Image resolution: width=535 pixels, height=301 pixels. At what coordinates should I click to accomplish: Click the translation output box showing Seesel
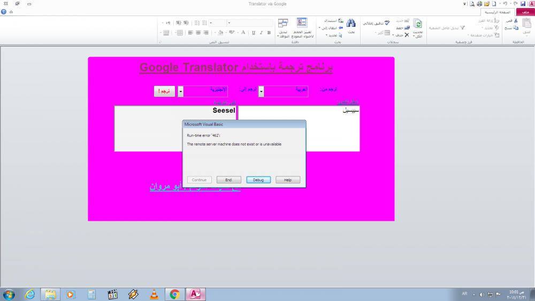click(x=175, y=128)
